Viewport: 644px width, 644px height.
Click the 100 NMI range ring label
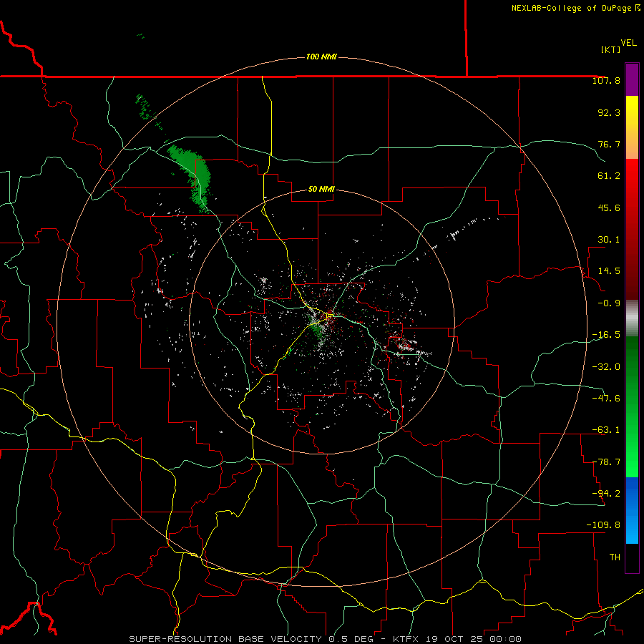click(321, 57)
